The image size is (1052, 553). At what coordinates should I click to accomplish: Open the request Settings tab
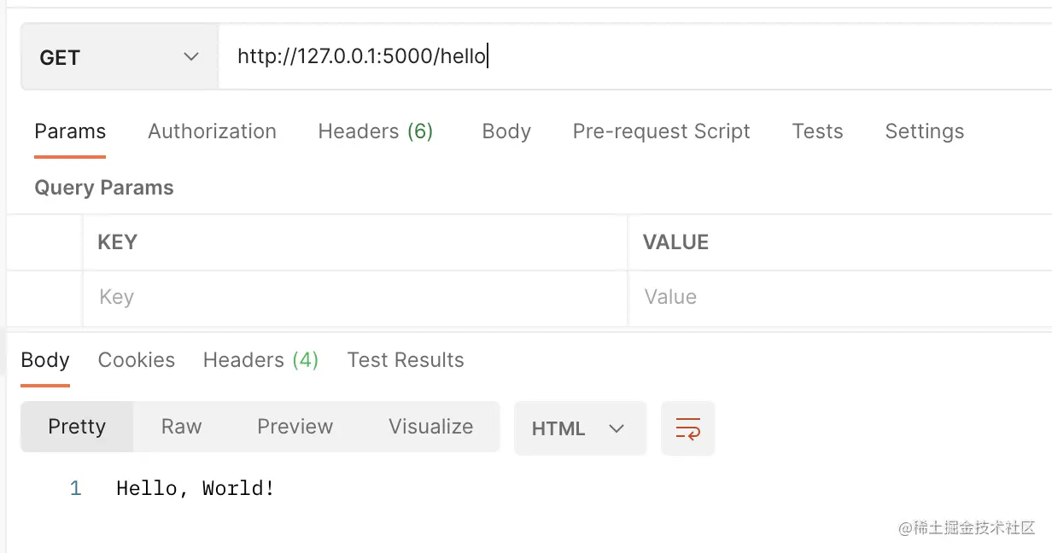pos(924,131)
